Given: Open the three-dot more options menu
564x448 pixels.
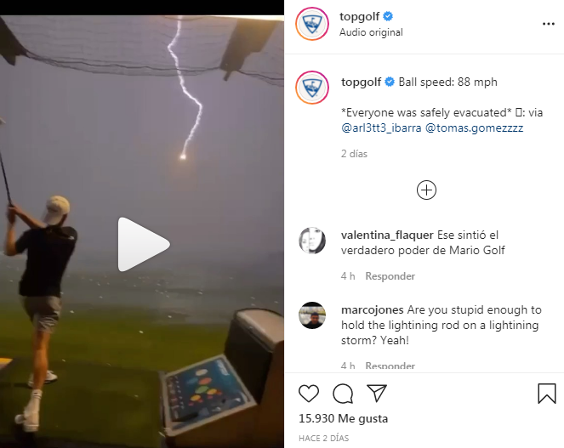Looking at the screenshot, I should click(x=549, y=24).
